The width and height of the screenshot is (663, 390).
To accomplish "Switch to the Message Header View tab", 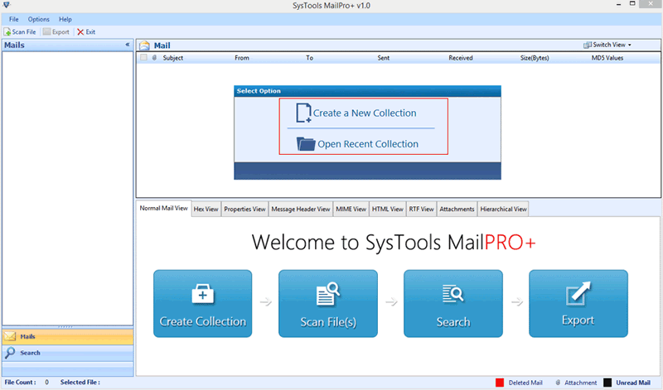I will pyautogui.click(x=301, y=209).
